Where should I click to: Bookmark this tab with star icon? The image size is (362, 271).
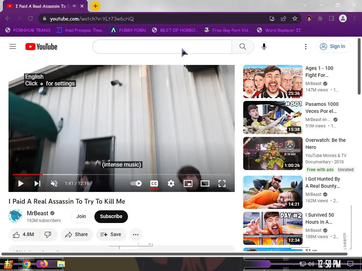[x=294, y=18]
